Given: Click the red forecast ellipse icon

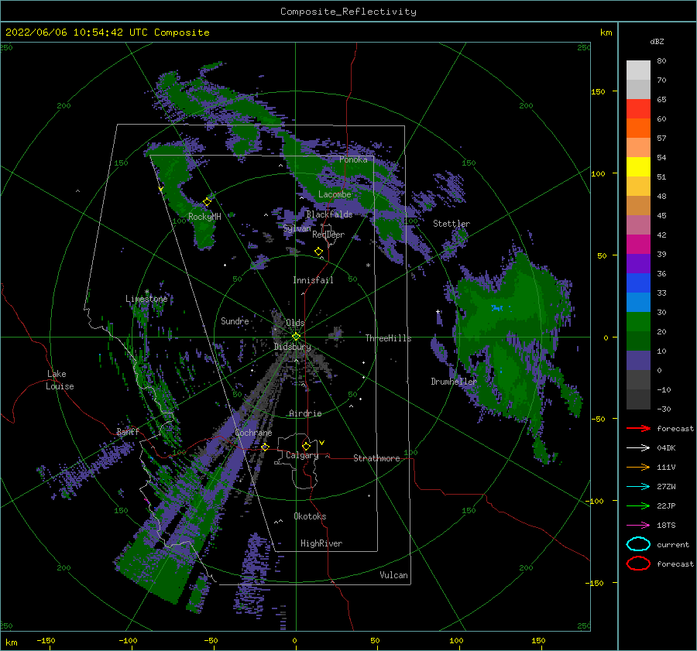Looking at the screenshot, I should 638,564.
